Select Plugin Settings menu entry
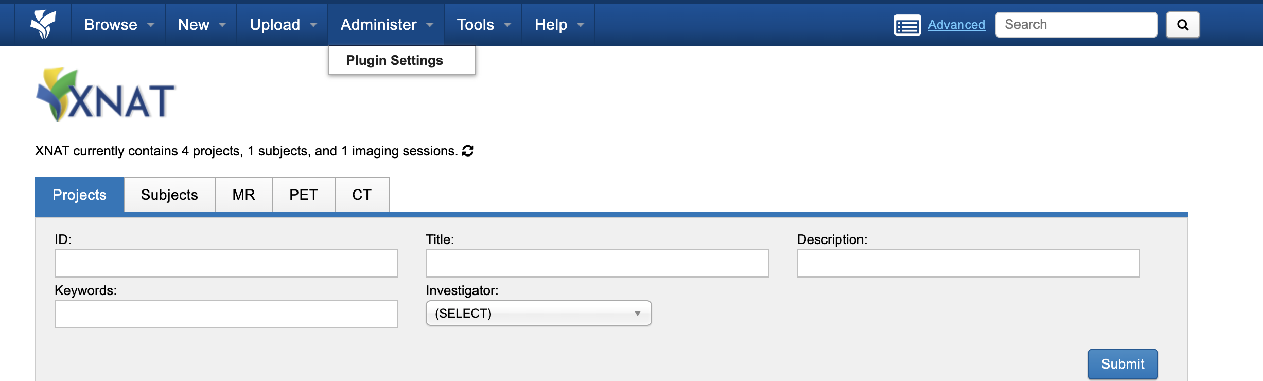The image size is (1263, 381). (x=394, y=60)
